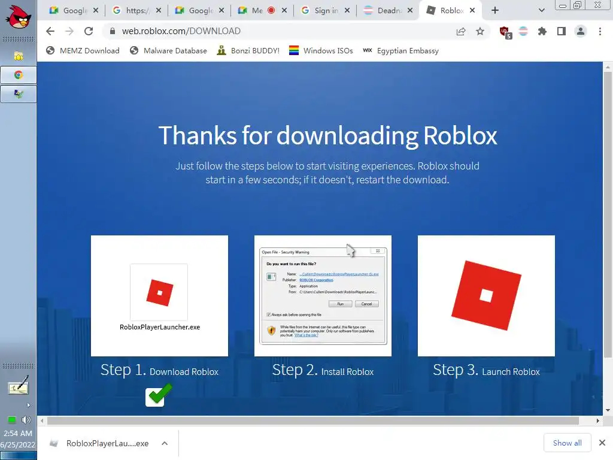Click the scroll down arrow
The image size is (613, 460).
tap(608, 410)
